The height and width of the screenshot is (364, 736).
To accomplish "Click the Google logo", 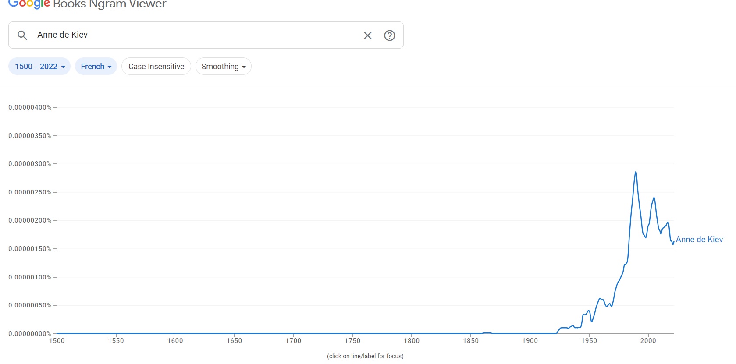I will click(x=29, y=4).
